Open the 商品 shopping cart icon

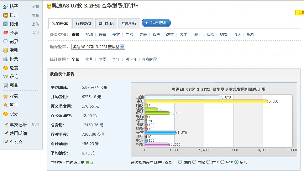6,85
